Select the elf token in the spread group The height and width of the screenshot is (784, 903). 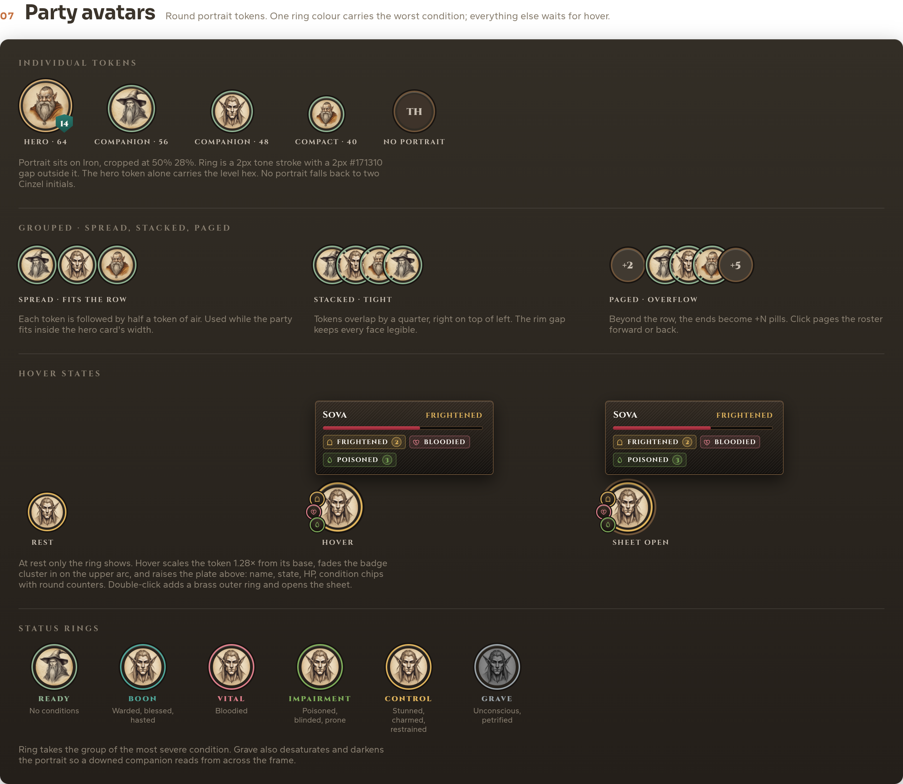tap(77, 265)
